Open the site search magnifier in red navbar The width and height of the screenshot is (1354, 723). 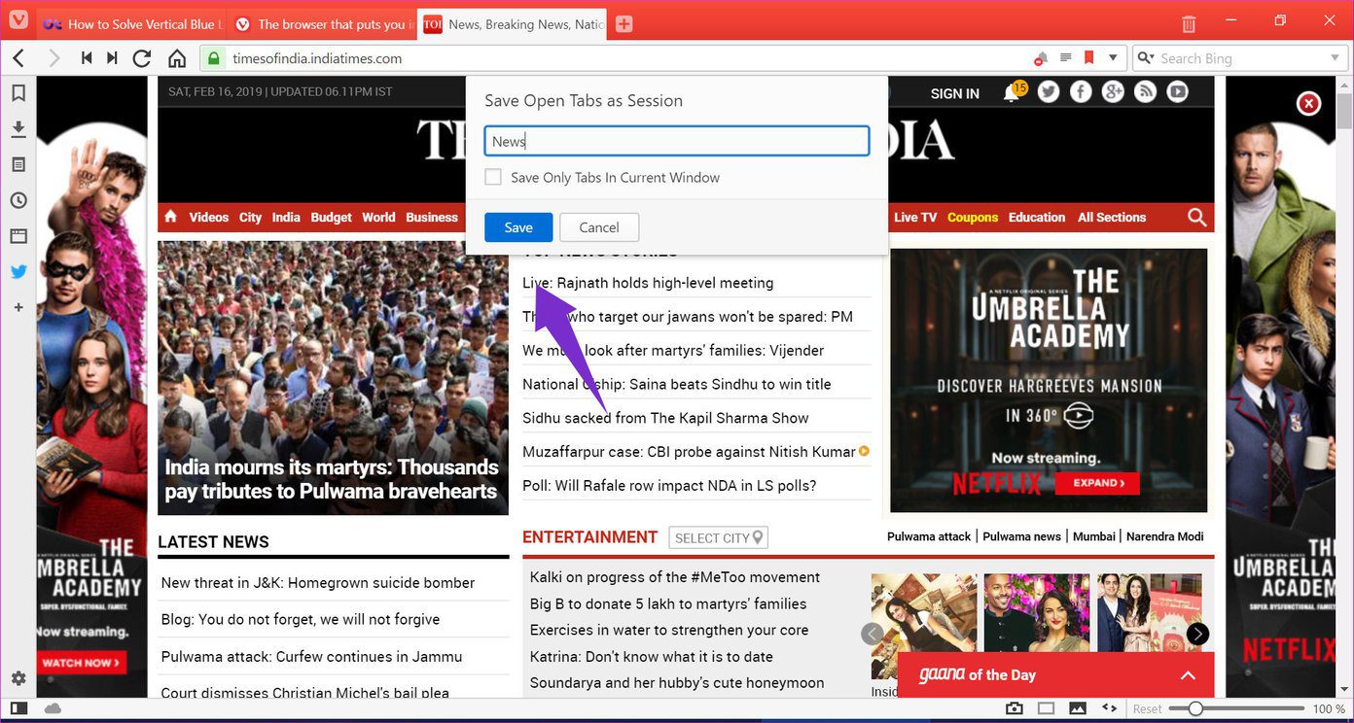1197,218
